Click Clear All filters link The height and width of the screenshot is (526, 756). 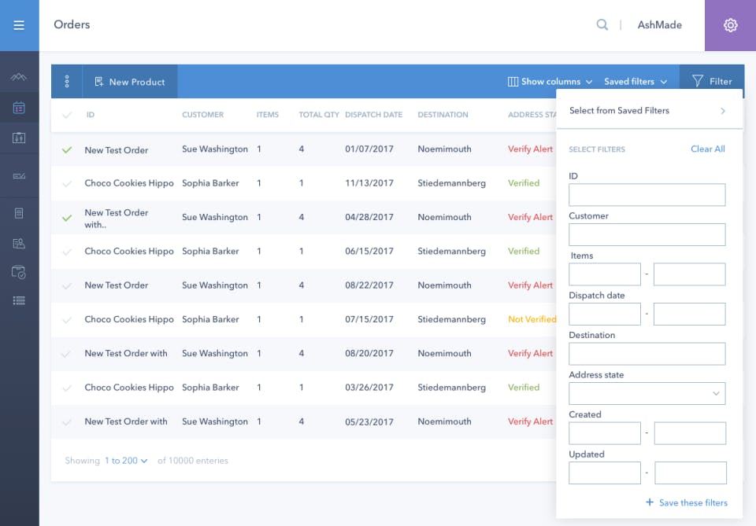pyautogui.click(x=707, y=149)
